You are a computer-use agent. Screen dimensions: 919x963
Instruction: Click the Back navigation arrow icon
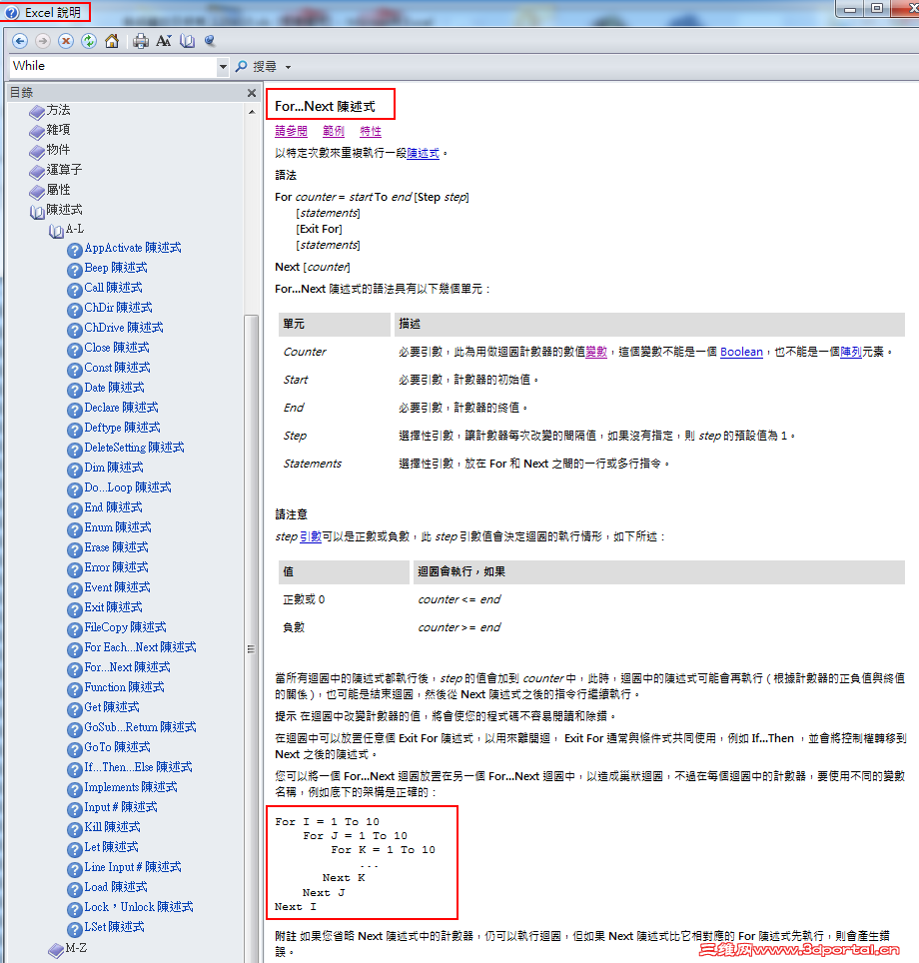click(20, 41)
